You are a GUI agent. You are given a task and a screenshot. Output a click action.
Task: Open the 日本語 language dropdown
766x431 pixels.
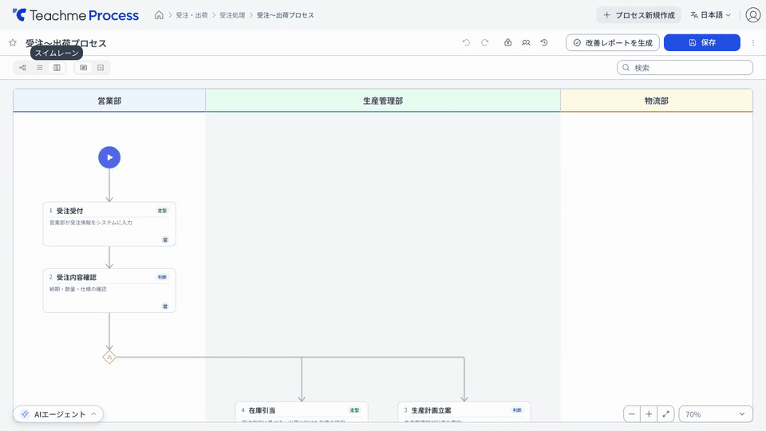tap(711, 15)
